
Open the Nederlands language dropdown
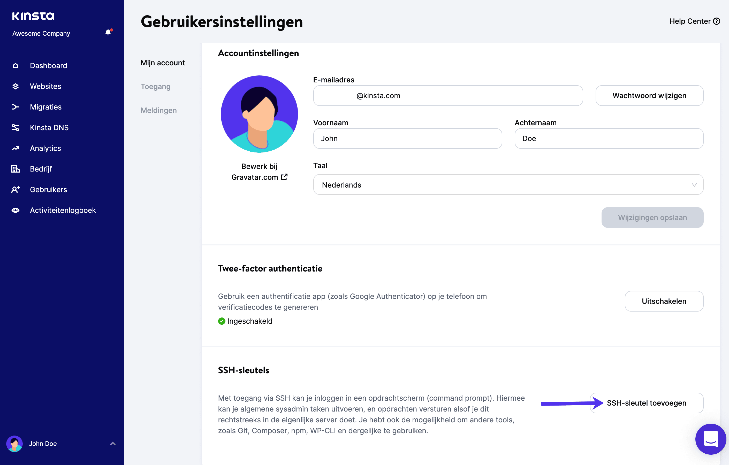(x=694, y=184)
